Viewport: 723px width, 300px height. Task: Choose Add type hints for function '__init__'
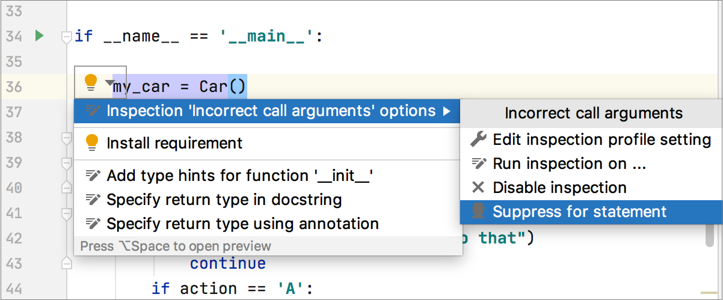[240, 176]
